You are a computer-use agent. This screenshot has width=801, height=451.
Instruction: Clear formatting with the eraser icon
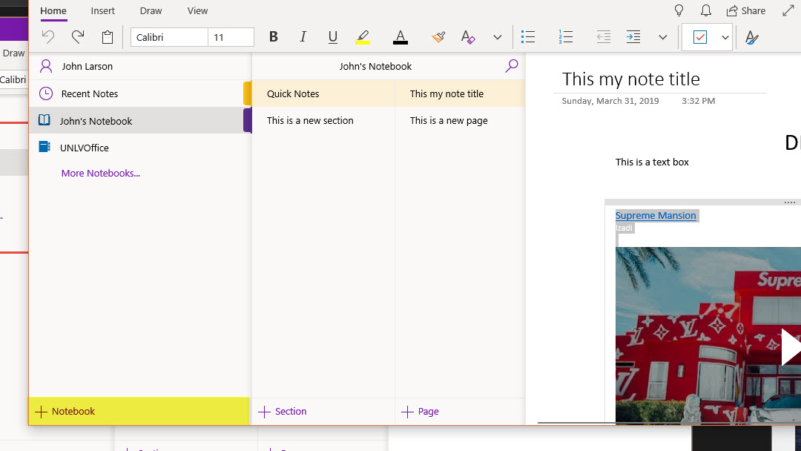[x=467, y=37]
